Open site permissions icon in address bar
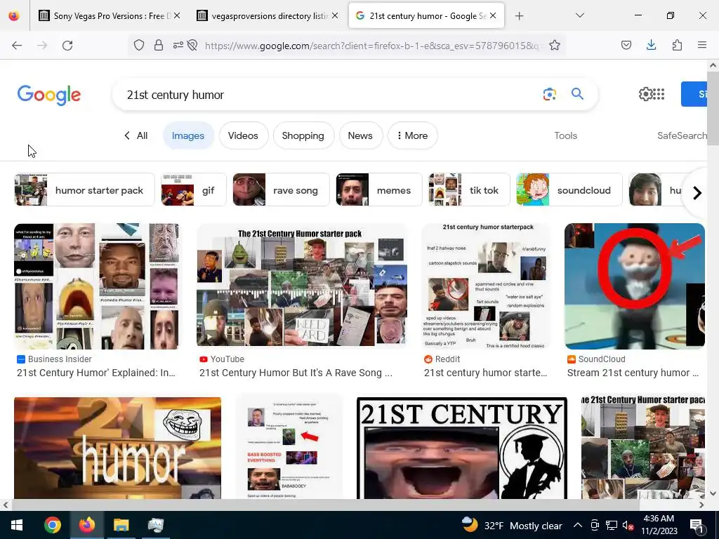The width and height of the screenshot is (719, 539). [178, 46]
